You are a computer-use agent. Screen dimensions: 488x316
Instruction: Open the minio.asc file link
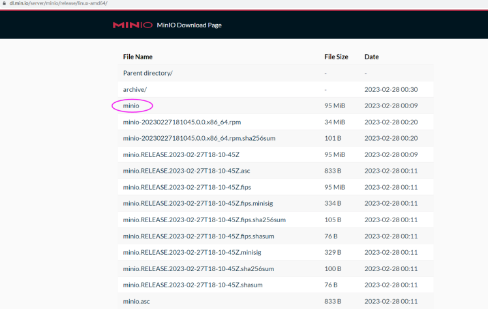tap(136, 301)
